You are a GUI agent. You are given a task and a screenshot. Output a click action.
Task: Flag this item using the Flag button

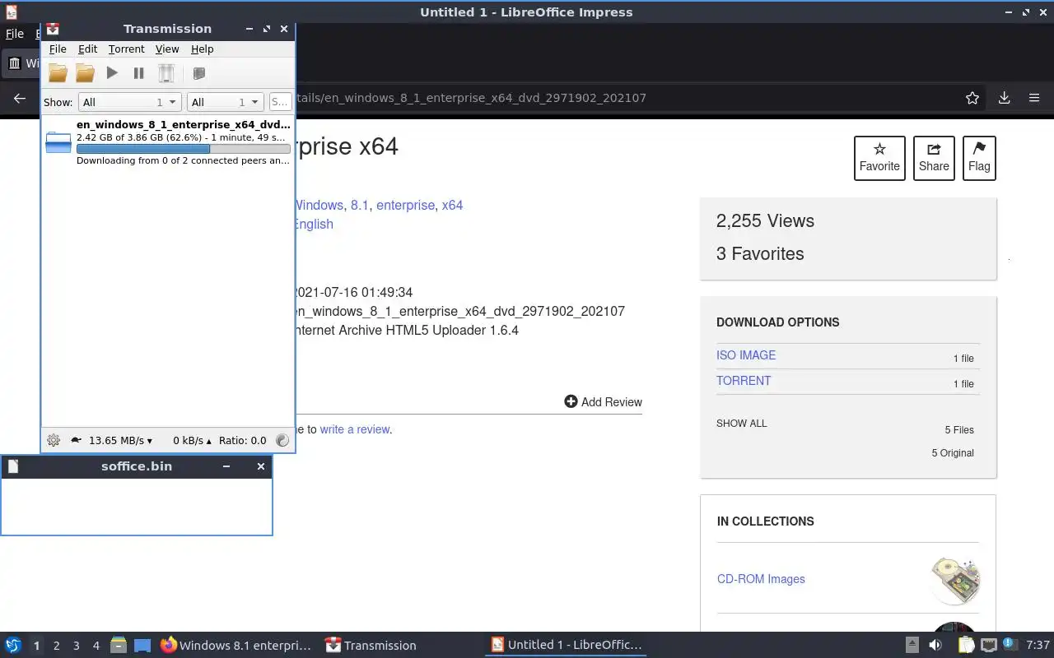[x=979, y=158]
